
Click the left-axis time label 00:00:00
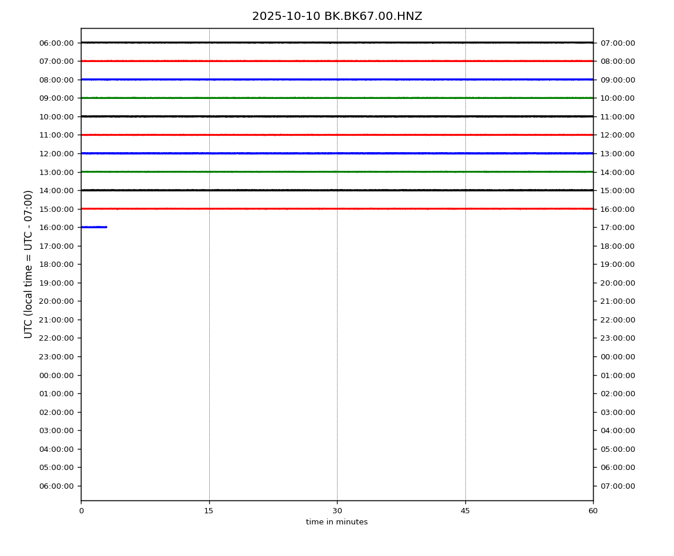(x=56, y=375)
